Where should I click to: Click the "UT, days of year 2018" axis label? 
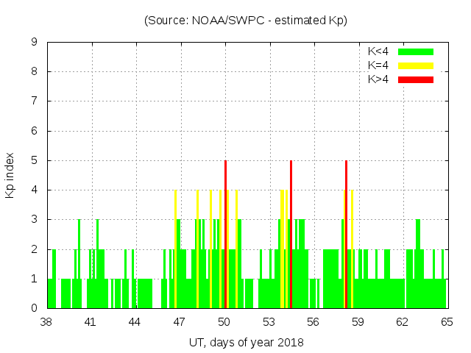tap(245, 342)
